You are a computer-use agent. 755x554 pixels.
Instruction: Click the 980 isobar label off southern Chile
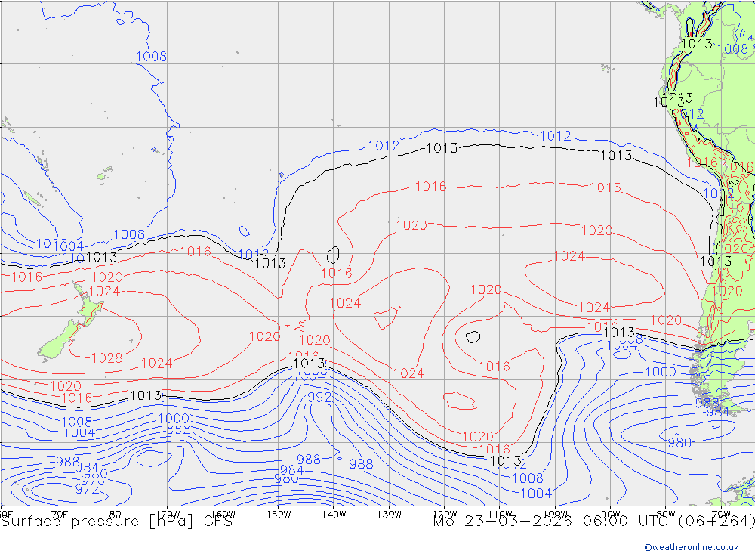click(679, 443)
